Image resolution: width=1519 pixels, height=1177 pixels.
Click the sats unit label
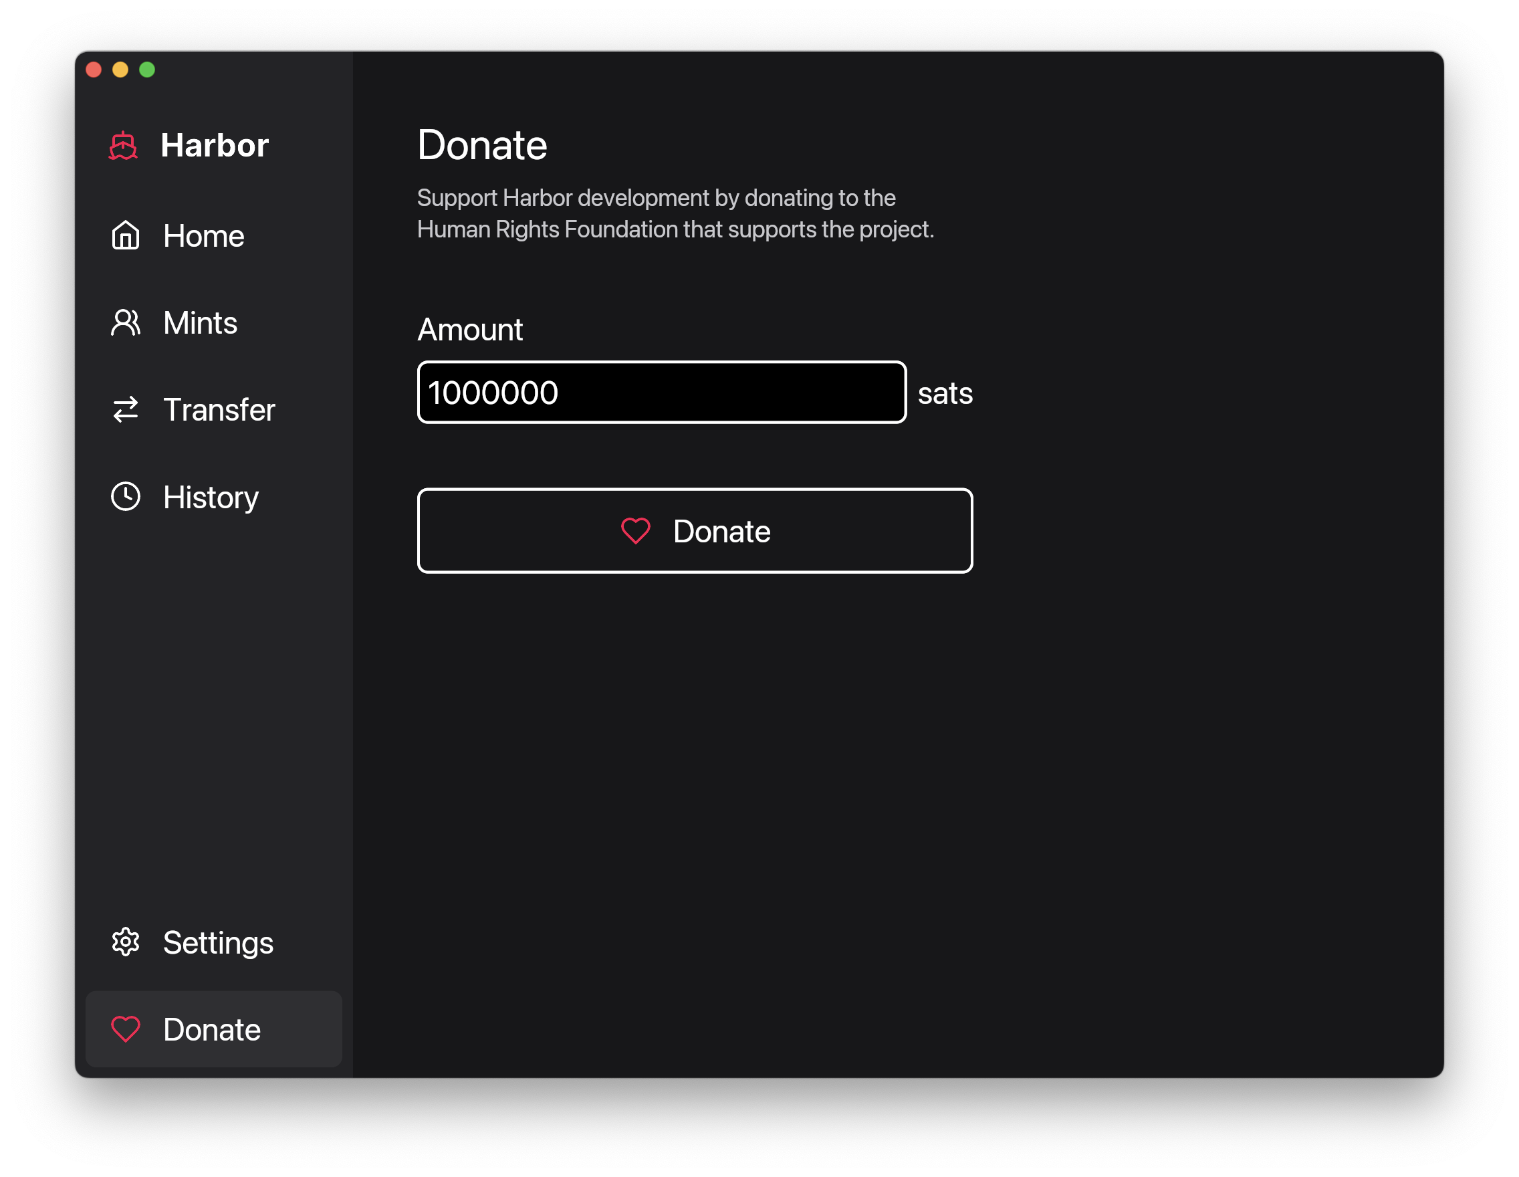pyautogui.click(x=945, y=394)
